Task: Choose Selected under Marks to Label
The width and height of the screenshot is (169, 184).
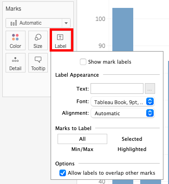Action: click(x=132, y=139)
